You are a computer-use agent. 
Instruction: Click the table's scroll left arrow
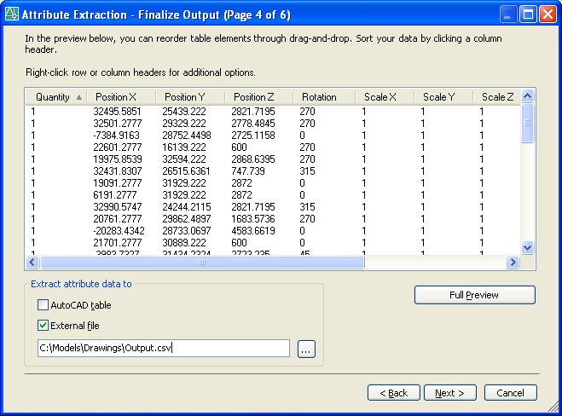32,263
